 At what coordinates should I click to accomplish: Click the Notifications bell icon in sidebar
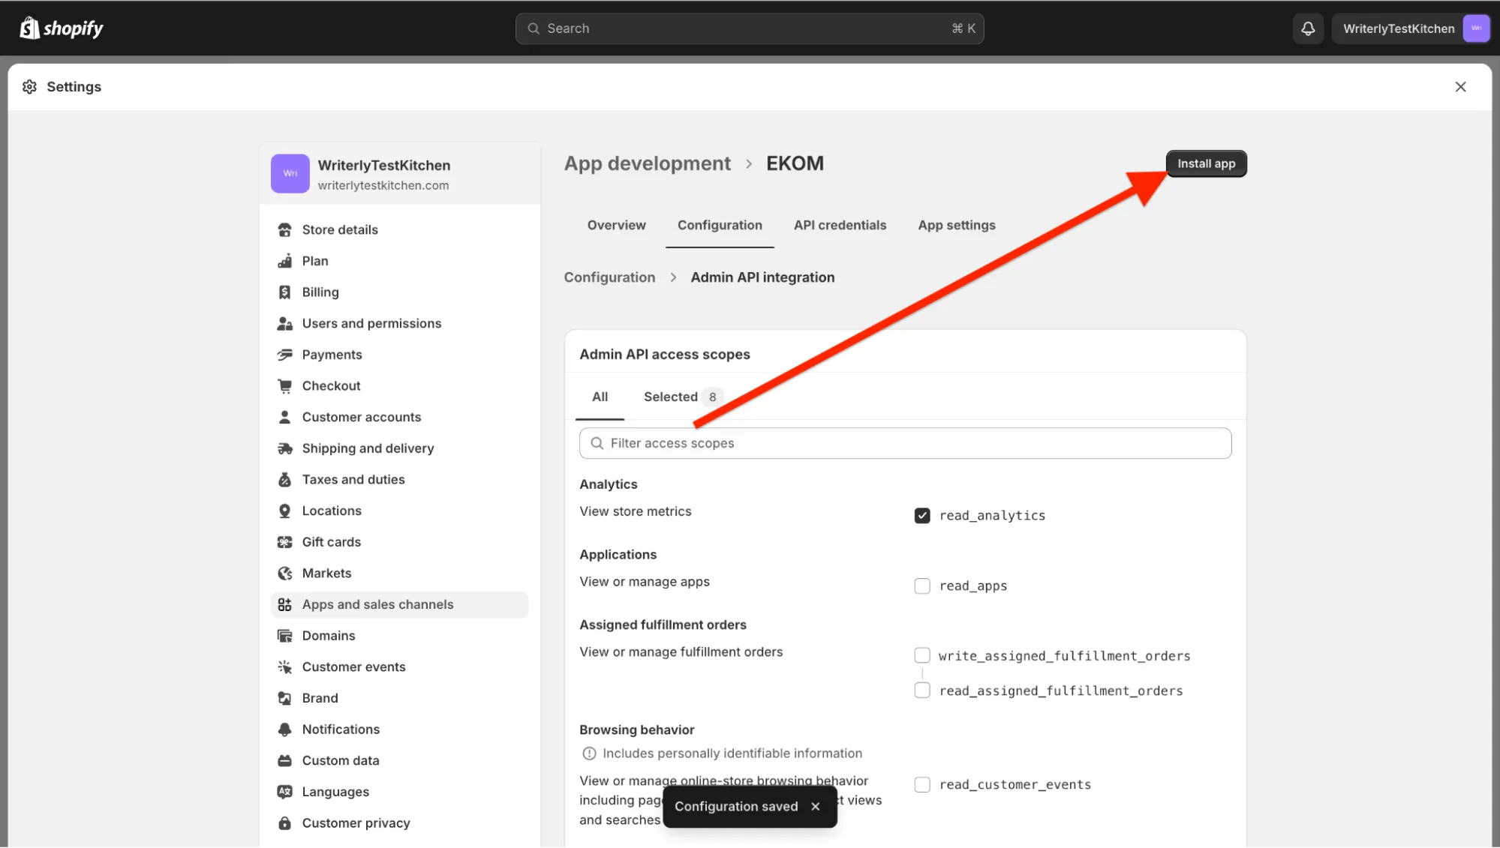(284, 730)
